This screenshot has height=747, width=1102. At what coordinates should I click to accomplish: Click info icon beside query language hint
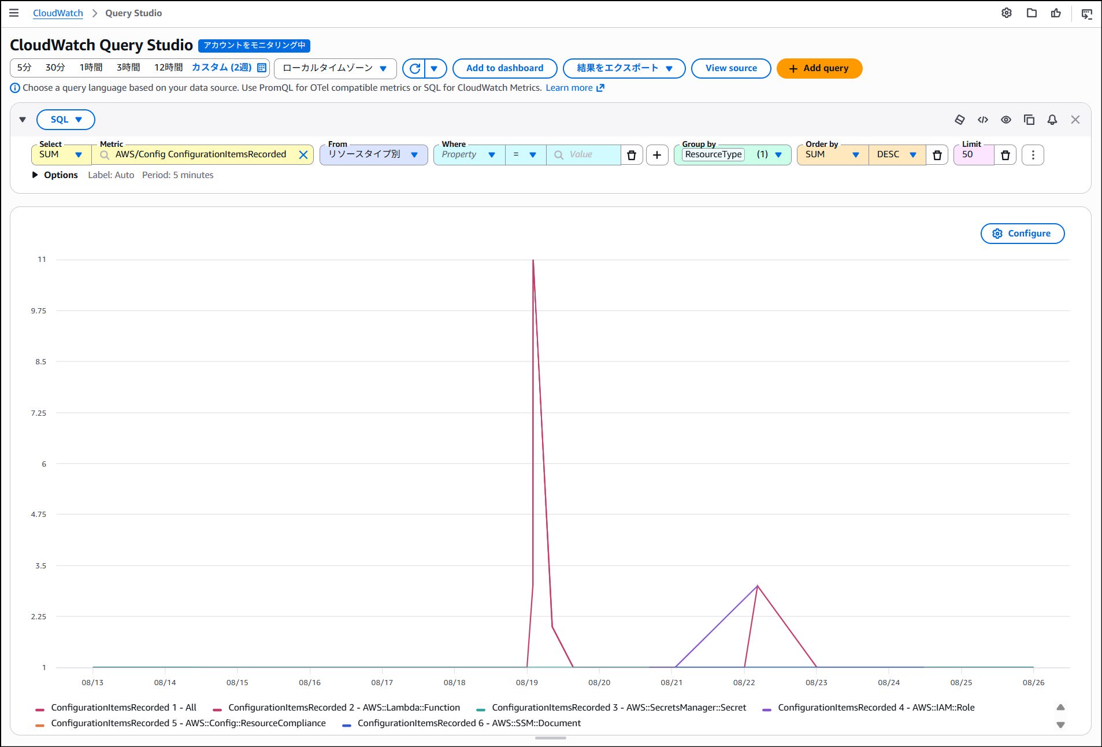coord(15,88)
